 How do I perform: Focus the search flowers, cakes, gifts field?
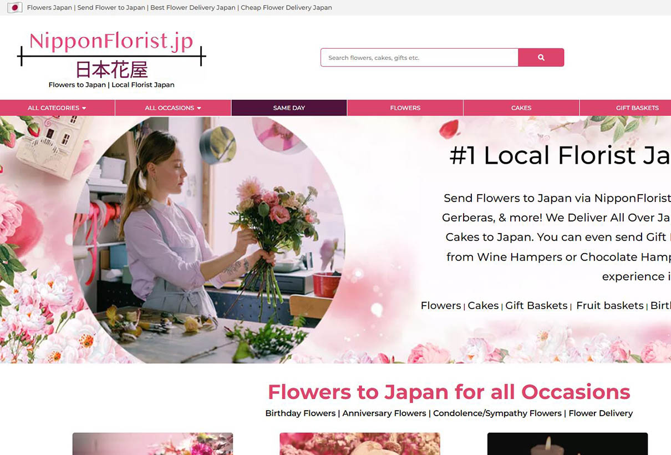coord(419,58)
